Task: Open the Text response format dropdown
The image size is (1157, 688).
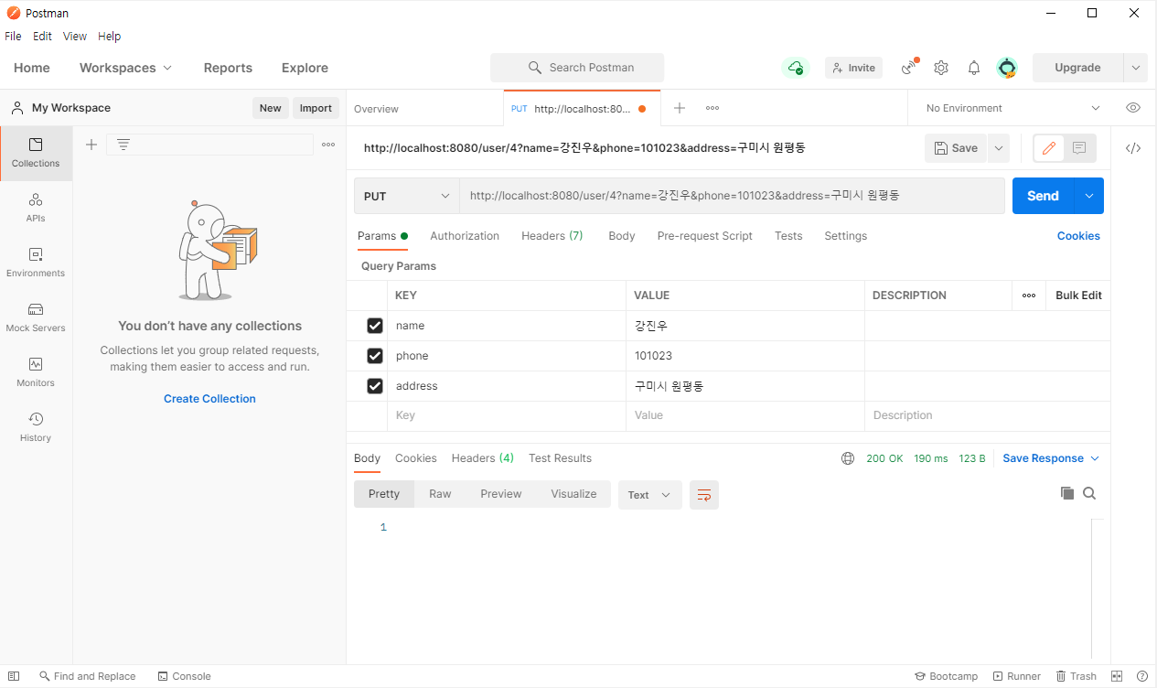Action: tap(649, 495)
